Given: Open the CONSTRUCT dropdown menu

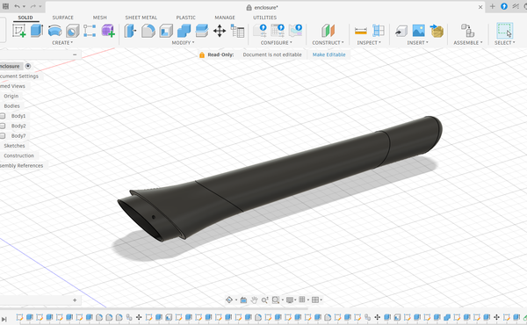Looking at the screenshot, I should [x=328, y=43].
